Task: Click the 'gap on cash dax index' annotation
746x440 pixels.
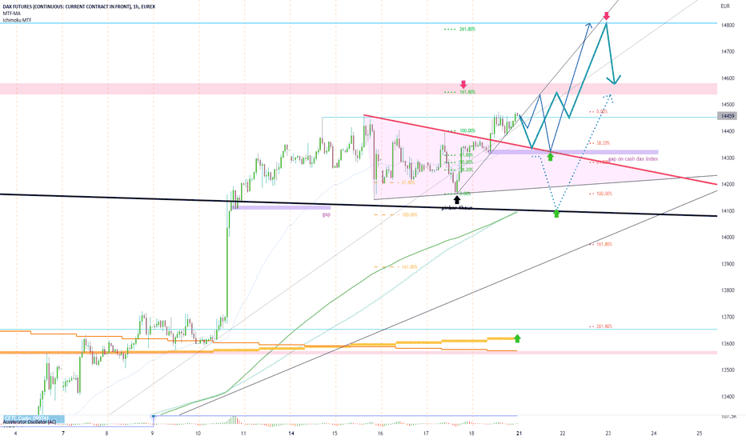Action: point(633,159)
